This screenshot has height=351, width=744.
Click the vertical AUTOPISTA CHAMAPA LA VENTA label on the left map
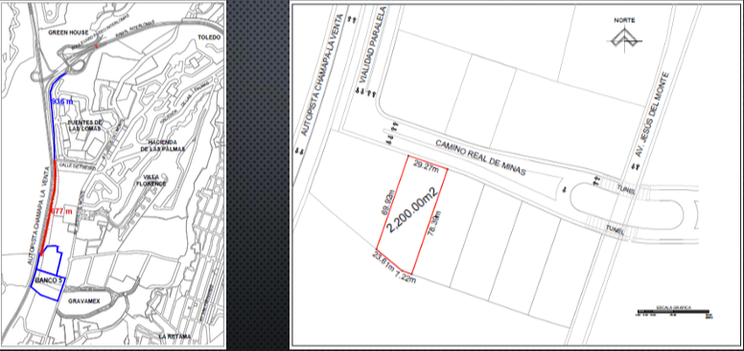(x=38, y=215)
